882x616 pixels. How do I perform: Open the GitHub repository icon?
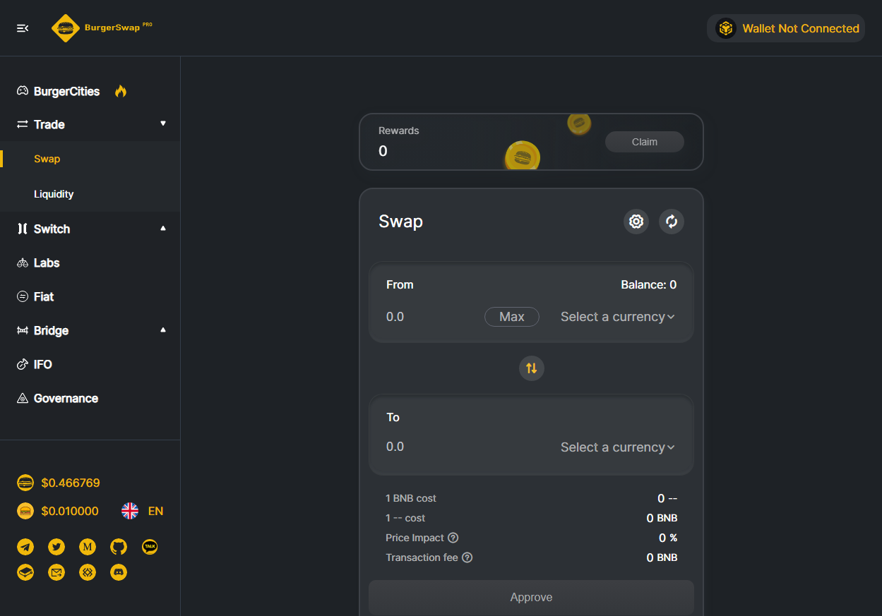[119, 547]
